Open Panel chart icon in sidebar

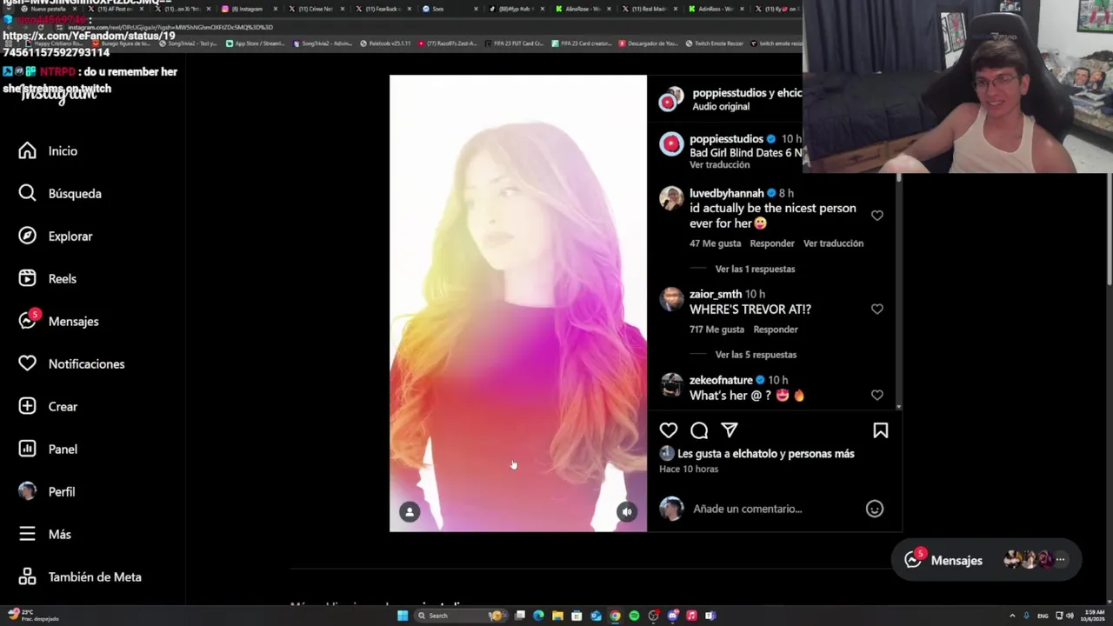click(x=28, y=449)
